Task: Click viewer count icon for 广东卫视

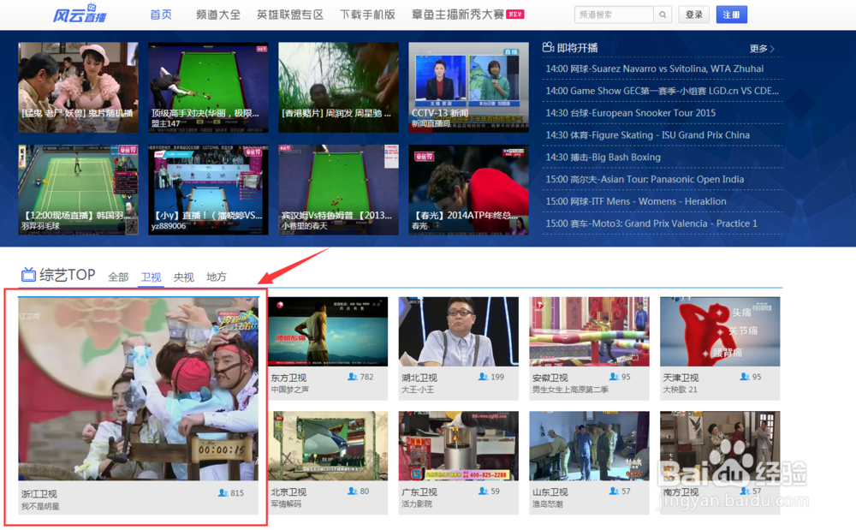Action: pos(483,491)
